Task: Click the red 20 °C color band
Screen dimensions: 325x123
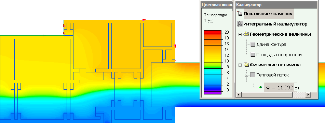Action: coord(213,32)
